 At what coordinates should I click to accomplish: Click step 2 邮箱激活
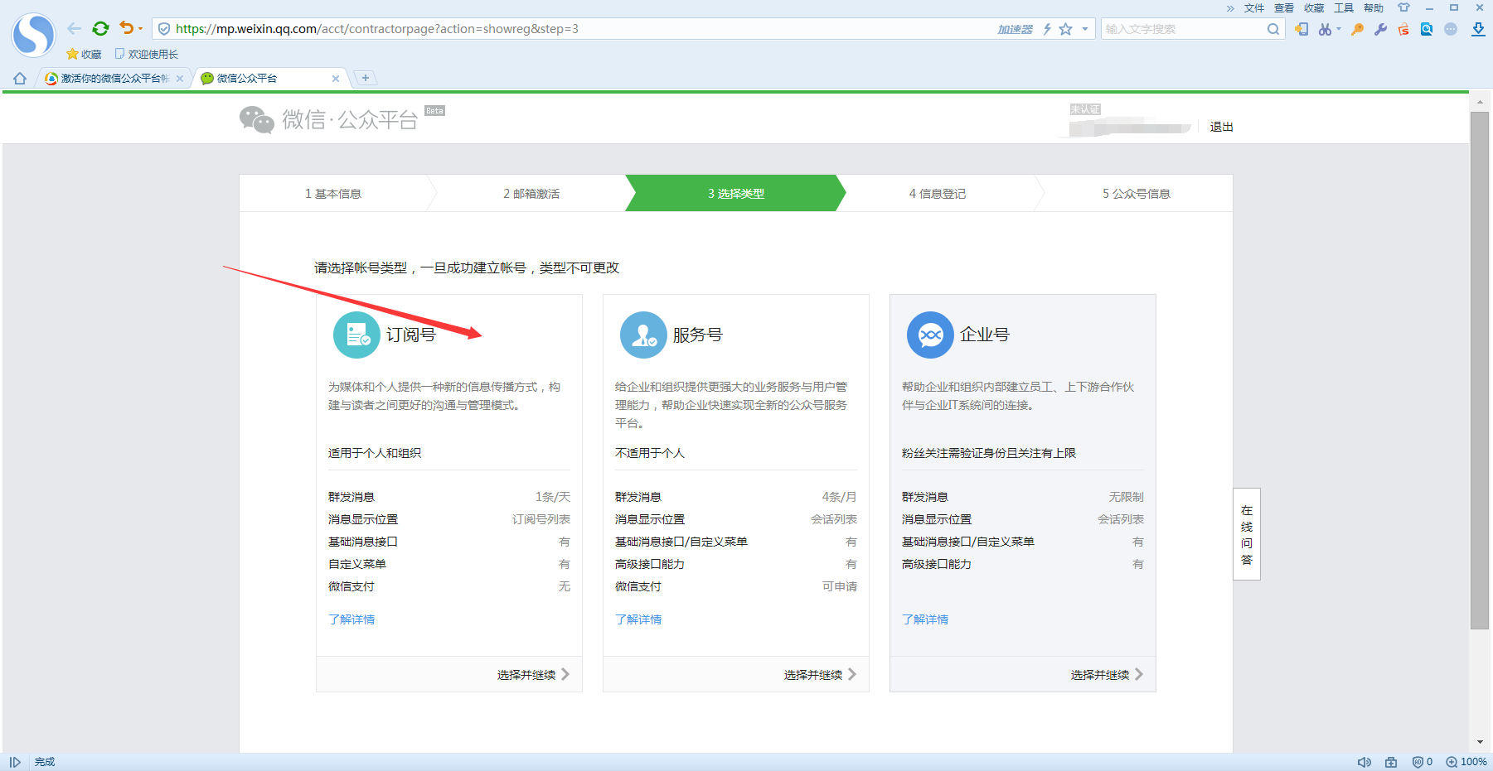coord(531,194)
